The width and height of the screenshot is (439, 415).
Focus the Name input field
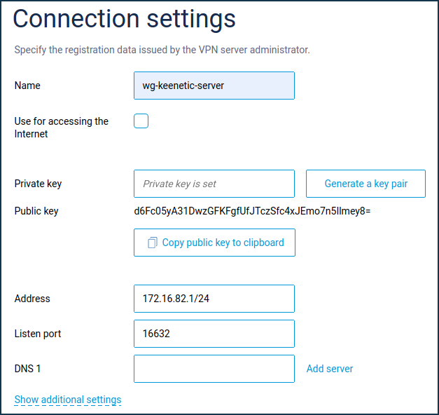pos(214,86)
